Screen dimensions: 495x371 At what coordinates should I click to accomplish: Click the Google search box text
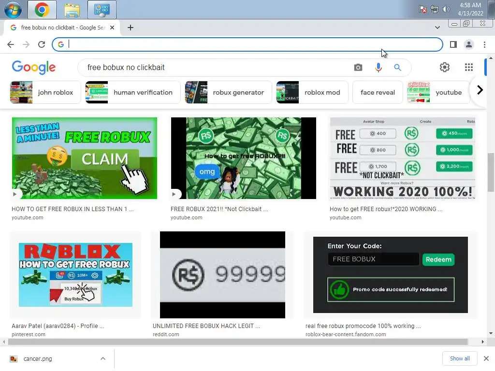pos(126,67)
